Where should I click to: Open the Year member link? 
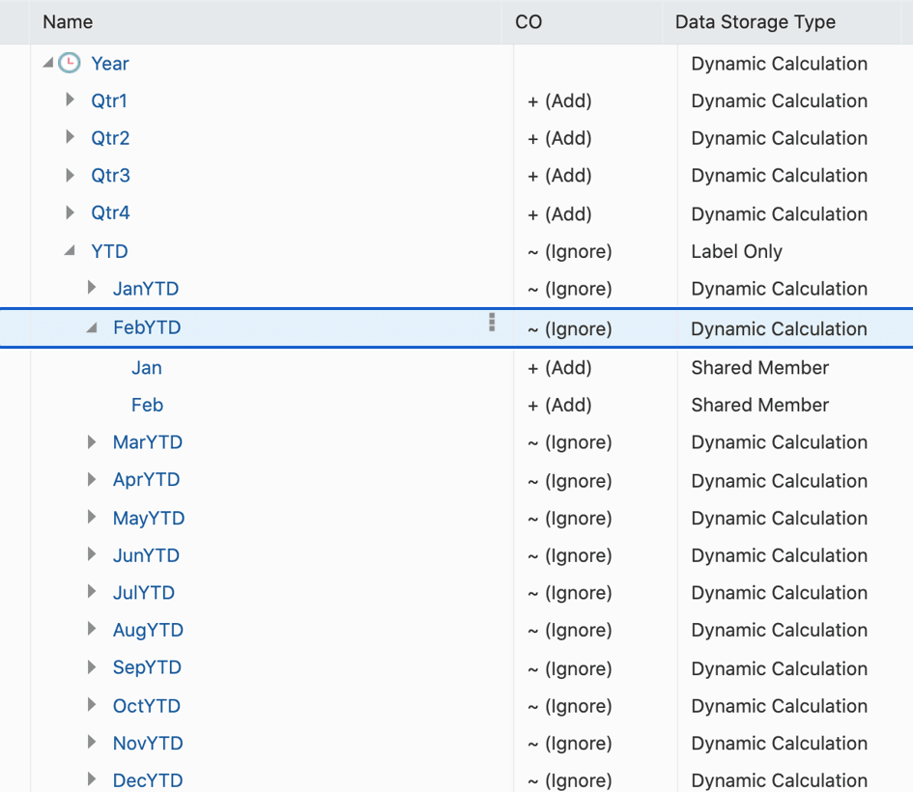click(109, 64)
